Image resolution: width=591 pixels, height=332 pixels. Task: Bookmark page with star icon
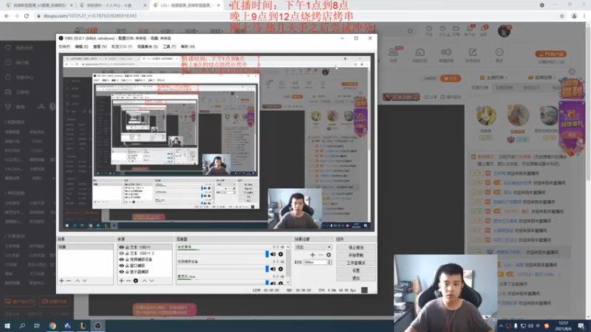[x=562, y=15]
